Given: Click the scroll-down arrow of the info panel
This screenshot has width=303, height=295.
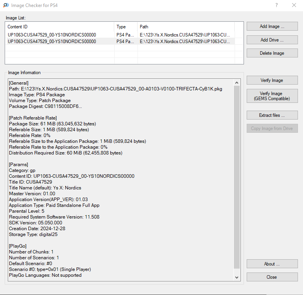Looking at the screenshot, I should pos(237,278).
